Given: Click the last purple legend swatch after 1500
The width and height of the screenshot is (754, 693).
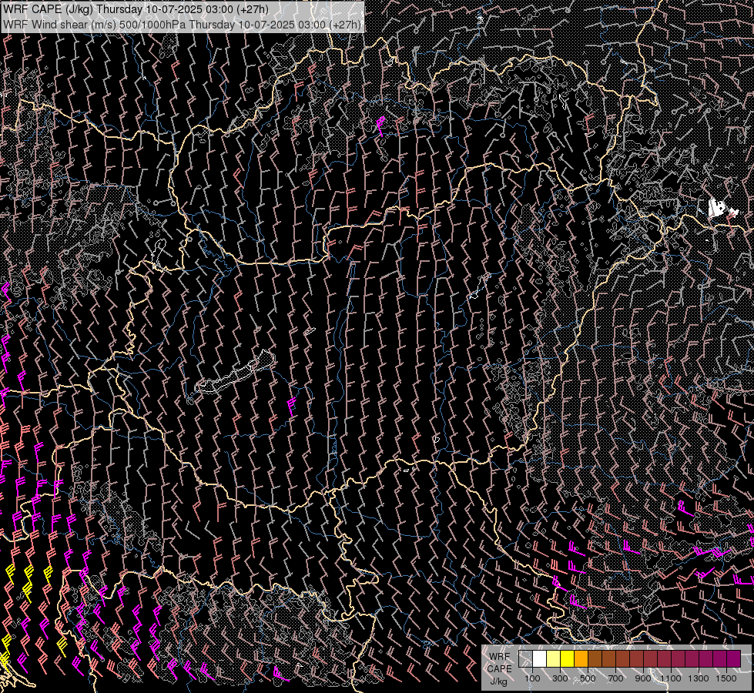Looking at the screenshot, I should (734, 659).
